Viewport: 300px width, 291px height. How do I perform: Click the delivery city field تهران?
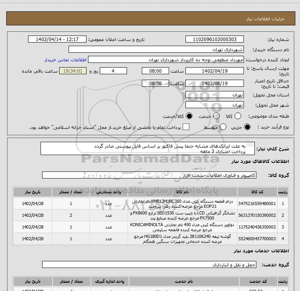[x=214, y=105]
